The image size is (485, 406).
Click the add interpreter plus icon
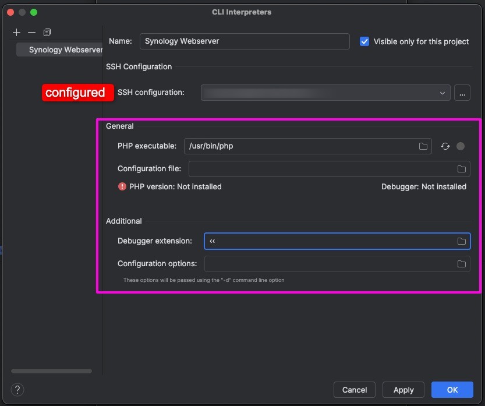pos(17,33)
